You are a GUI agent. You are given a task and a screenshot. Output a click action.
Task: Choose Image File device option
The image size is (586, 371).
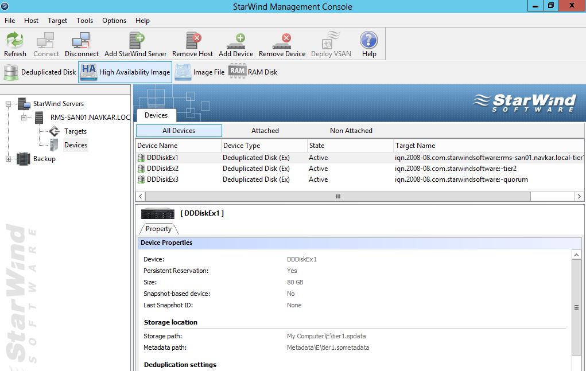(200, 72)
